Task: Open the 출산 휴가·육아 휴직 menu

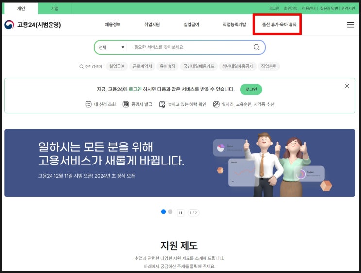Action: [279, 25]
